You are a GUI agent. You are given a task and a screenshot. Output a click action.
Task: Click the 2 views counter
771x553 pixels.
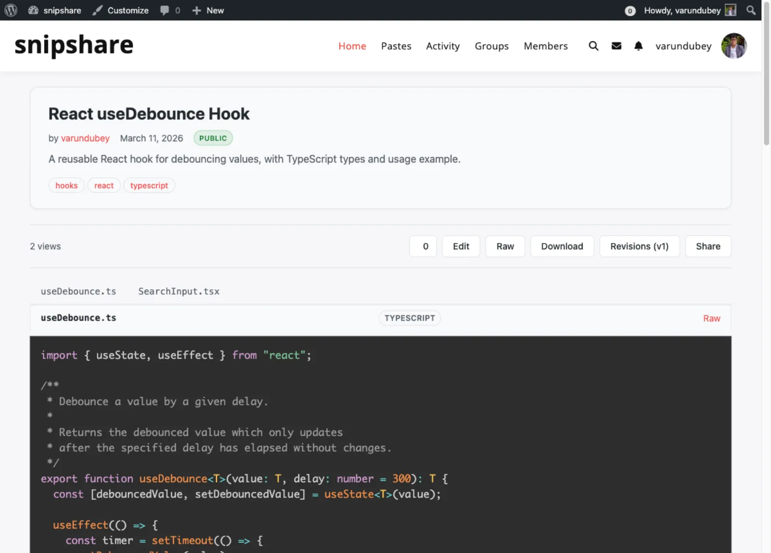tap(45, 246)
